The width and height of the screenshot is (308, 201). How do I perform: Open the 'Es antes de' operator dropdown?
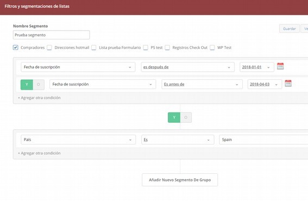[x=202, y=84]
